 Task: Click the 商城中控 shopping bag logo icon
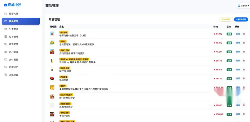tap(5, 5)
